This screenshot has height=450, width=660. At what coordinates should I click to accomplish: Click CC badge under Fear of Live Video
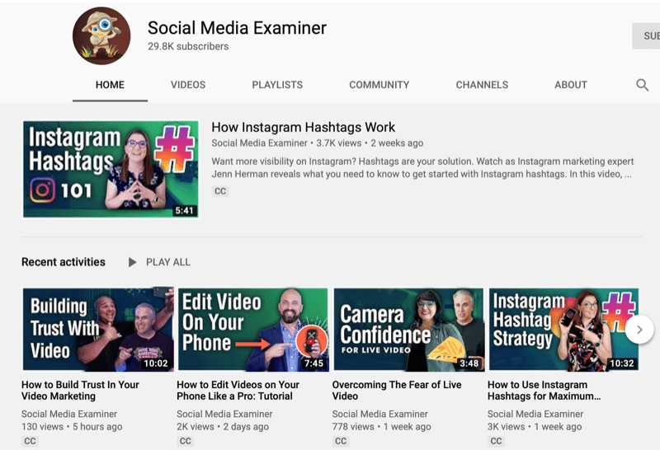(341, 441)
